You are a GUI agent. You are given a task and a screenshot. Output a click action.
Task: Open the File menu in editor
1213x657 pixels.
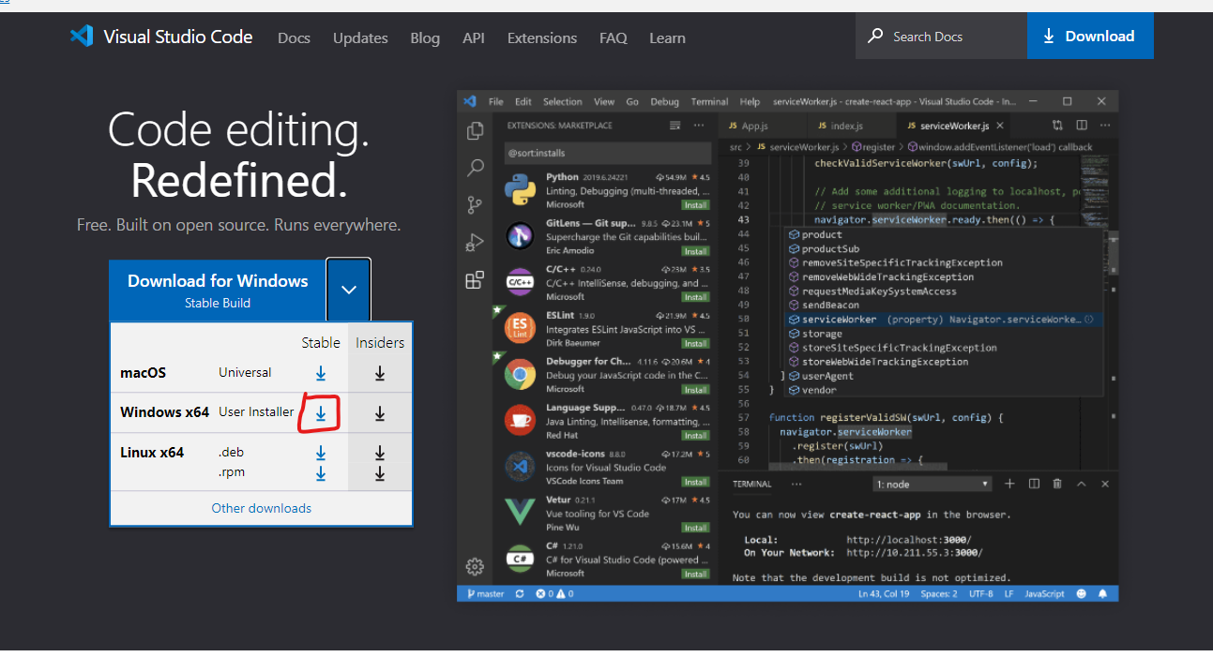point(496,101)
